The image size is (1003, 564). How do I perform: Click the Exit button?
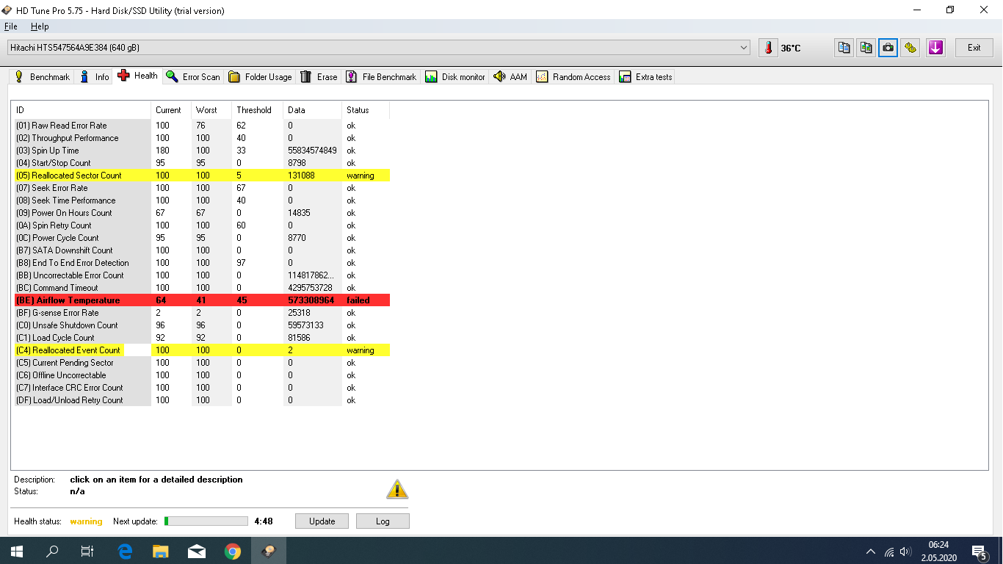[x=974, y=48]
